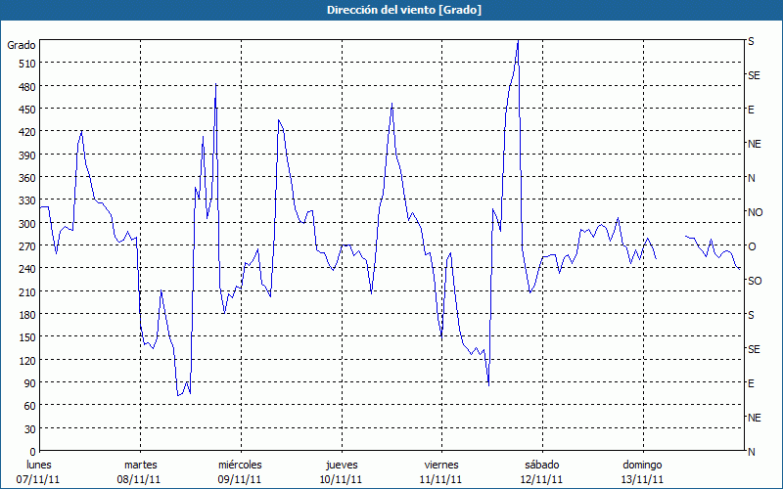Select the 'miércoles 09/11/11' date label
The image size is (783, 489).
240,471
